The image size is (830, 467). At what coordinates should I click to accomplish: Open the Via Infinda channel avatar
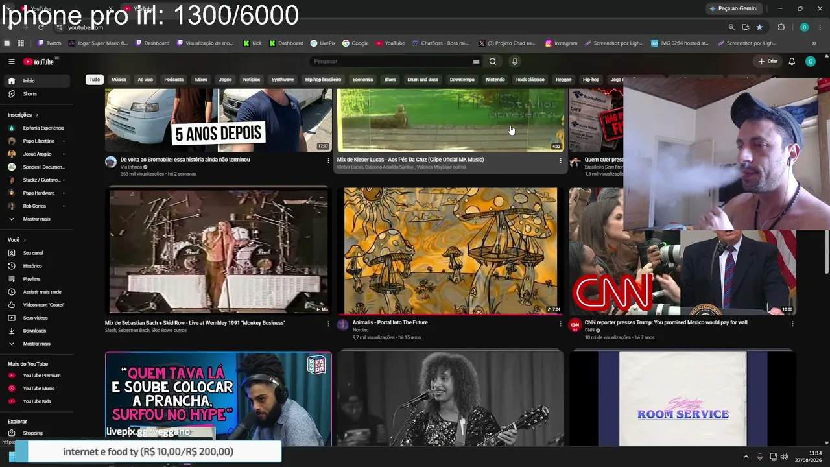pyautogui.click(x=111, y=162)
